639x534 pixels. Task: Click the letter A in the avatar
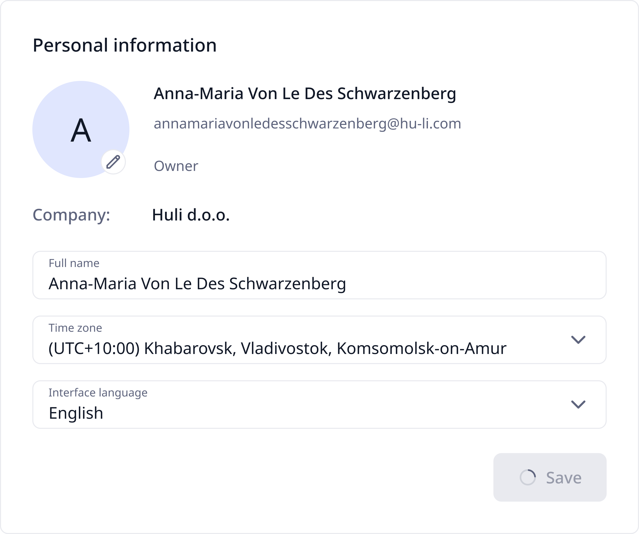[x=81, y=130]
